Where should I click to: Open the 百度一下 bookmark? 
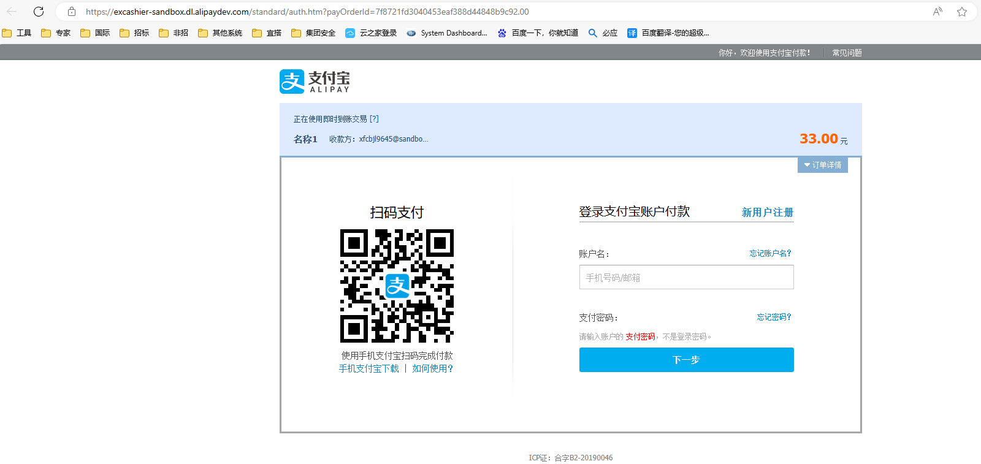click(x=538, y=33)
